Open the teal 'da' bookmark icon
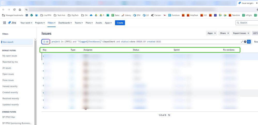This screenshot has height=125, width=258. [108, 15]
